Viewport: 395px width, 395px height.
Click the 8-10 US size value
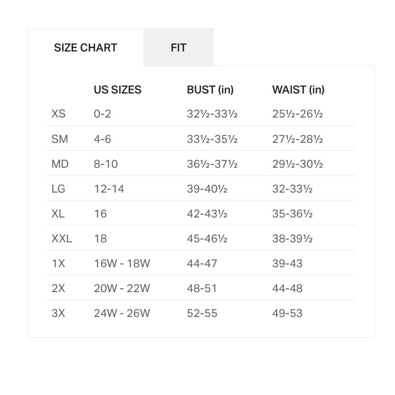coord(106,164)
